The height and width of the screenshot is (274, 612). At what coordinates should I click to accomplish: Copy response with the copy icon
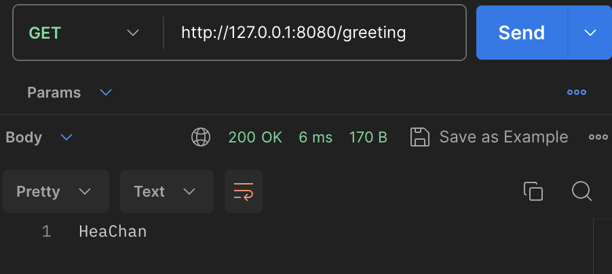point(533,191)
